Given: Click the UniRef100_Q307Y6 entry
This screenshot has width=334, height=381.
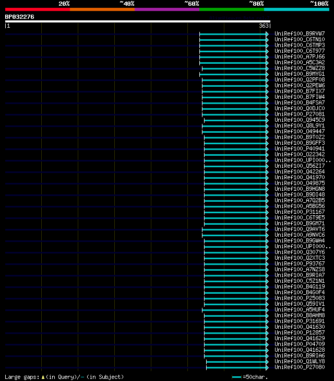Looking at the screenshot, I should (x=300, y=252).
